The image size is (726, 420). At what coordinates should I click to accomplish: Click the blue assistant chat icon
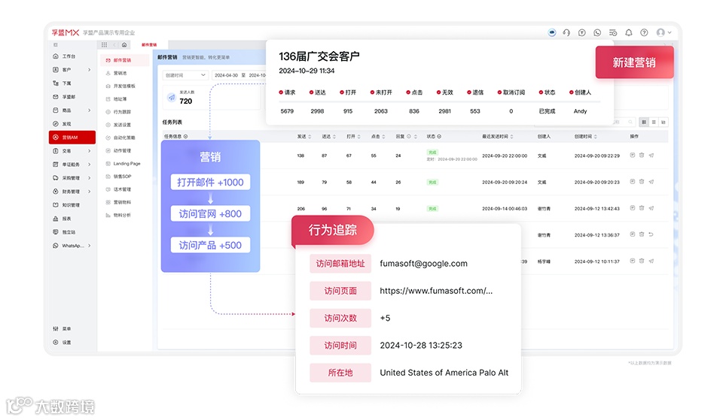click(x=552, y=32)
